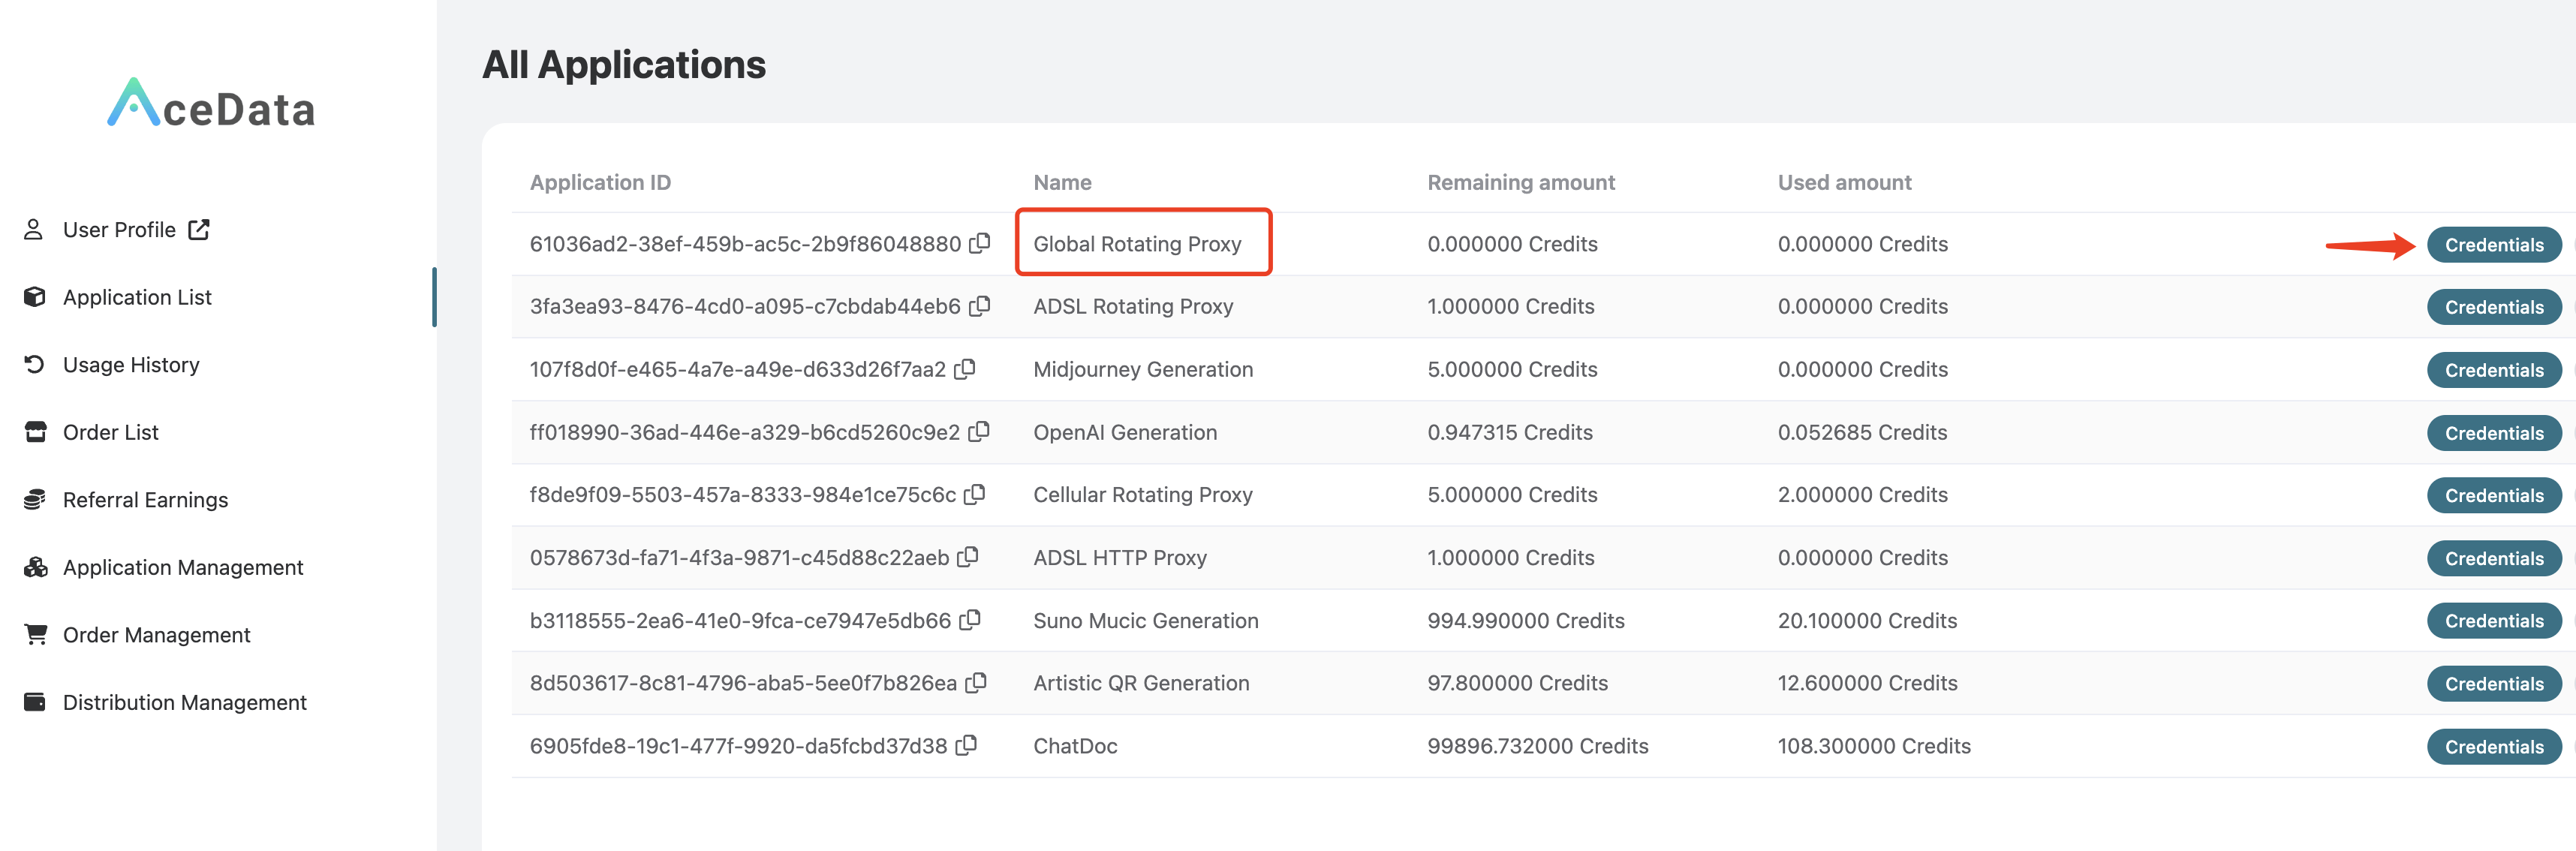Copy the ADSL Rotating Proxy application ID

click(980, 306)
